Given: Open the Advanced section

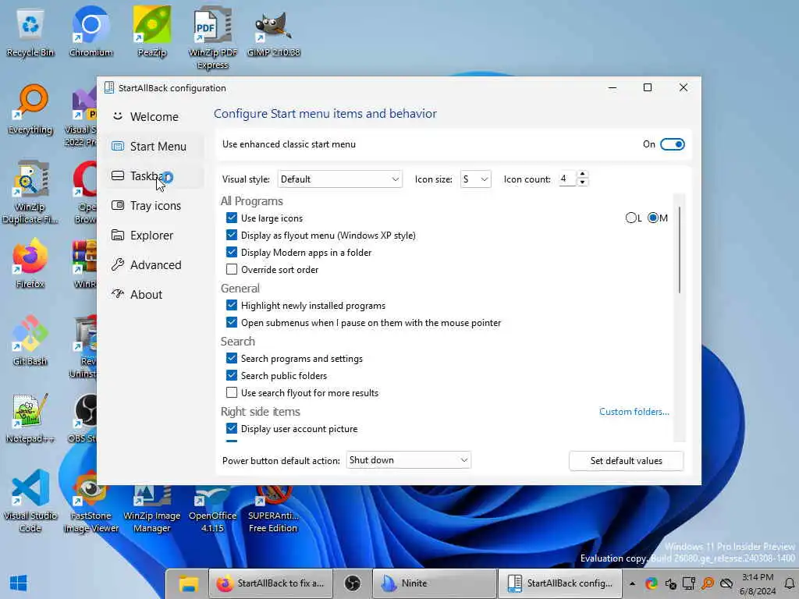Looking at the screenshot, I should click(154, 265).
